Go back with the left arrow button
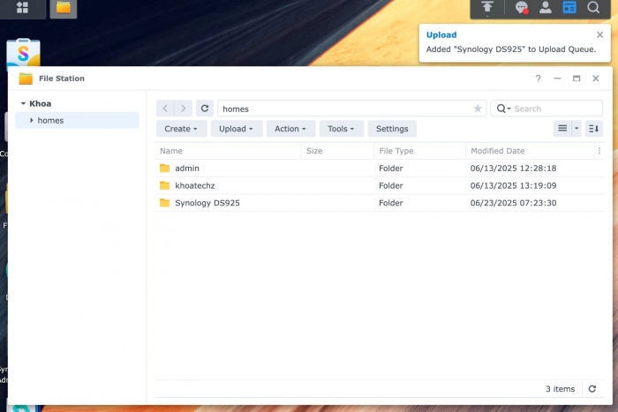The height and width of the screenshot is (412, 618). [165, 109]
